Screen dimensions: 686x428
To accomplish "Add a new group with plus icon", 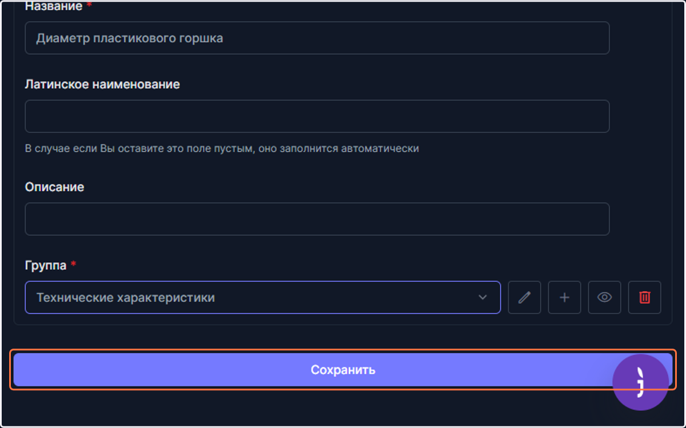I will click(564, 297).
